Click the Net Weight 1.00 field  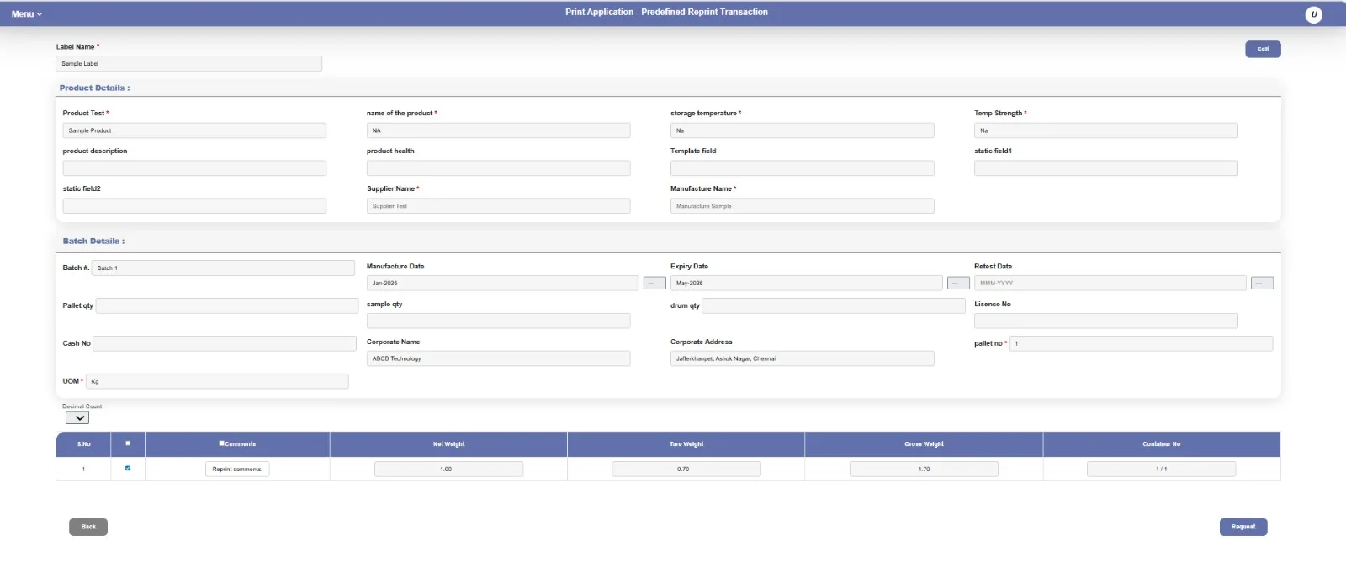pyautogui.click(x=448, y=469)
